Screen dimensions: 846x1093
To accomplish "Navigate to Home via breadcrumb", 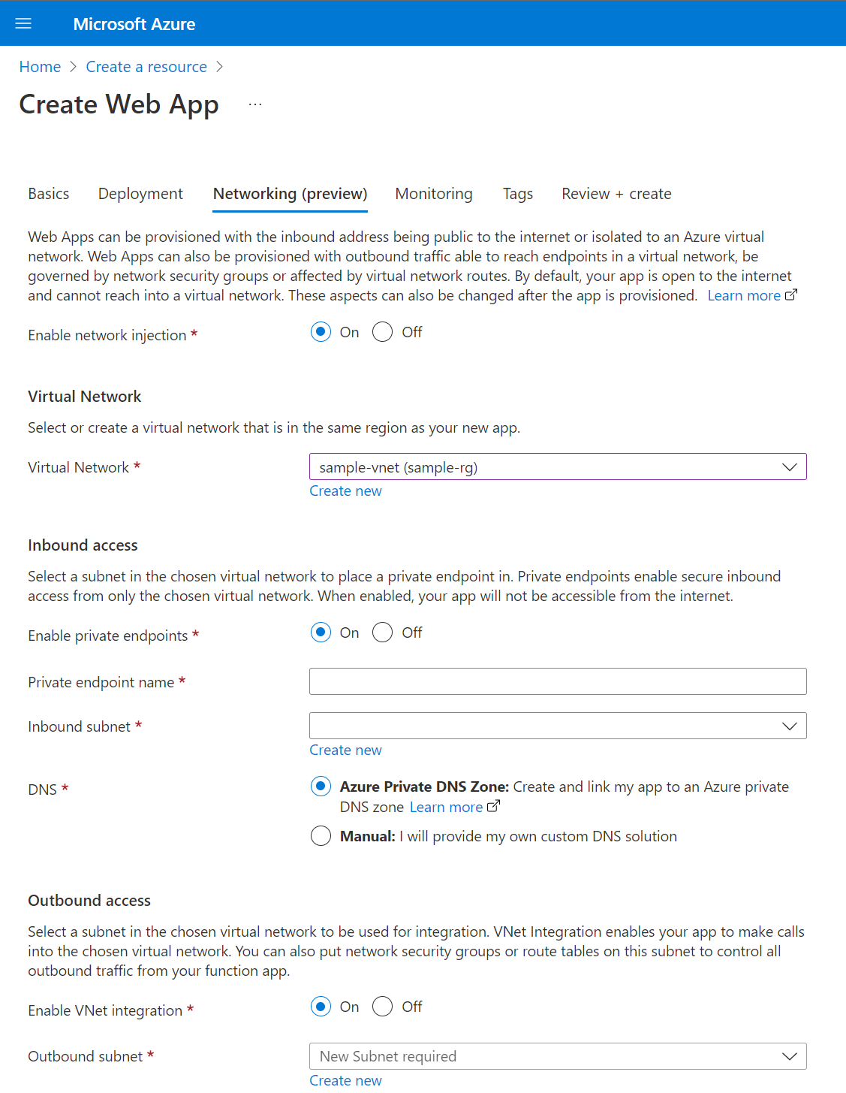I will (x=40, y=66).
